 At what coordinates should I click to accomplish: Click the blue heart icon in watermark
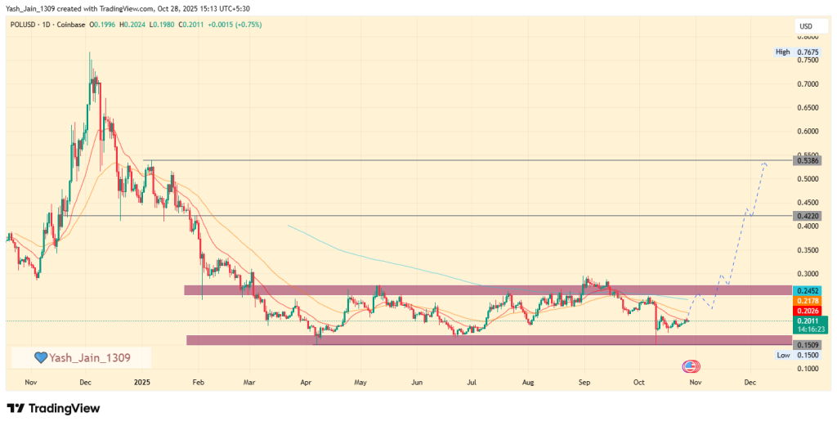tap(40, 357)
